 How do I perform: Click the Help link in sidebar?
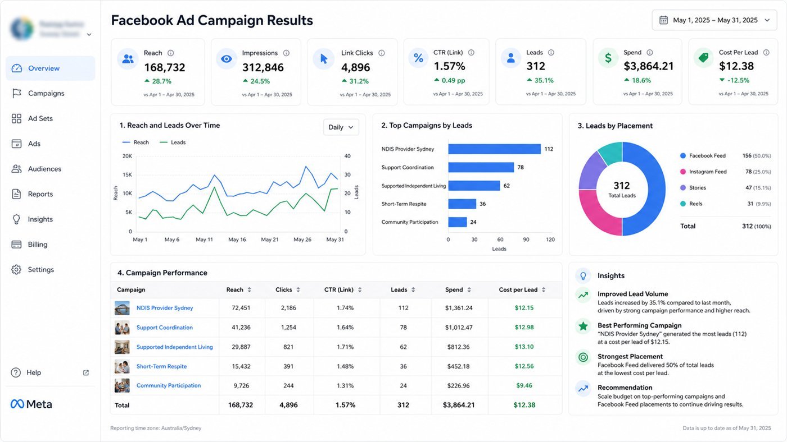coord(34,372)
